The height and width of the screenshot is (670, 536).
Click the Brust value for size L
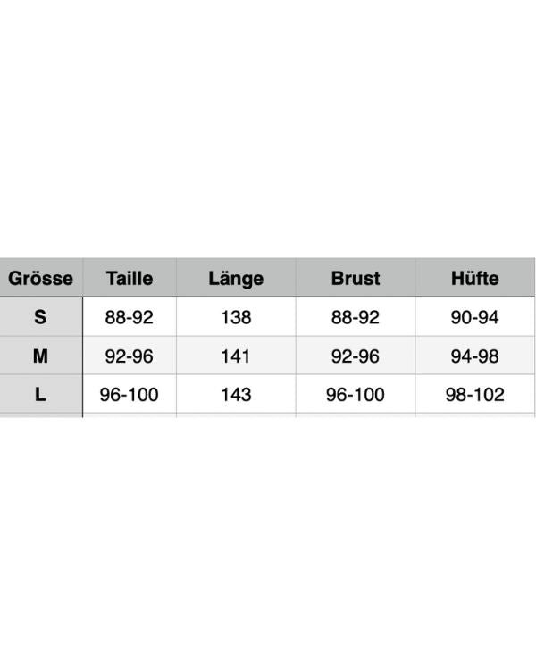[x=356, y=395]
